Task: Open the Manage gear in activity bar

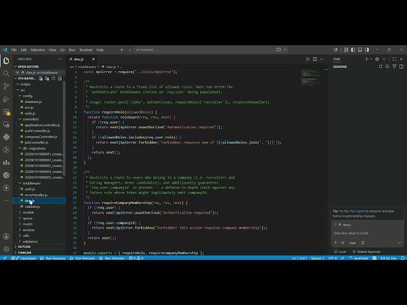Action: pyautogui.click(x=6, y=249)
